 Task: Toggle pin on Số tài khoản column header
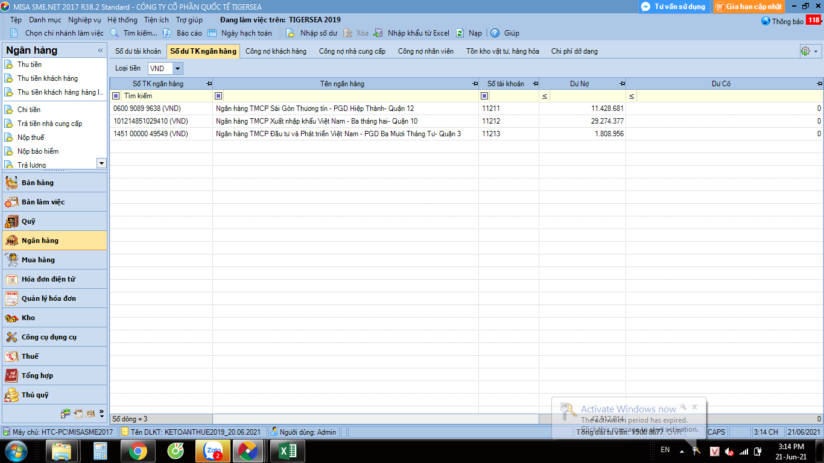[x=535, y=84]
